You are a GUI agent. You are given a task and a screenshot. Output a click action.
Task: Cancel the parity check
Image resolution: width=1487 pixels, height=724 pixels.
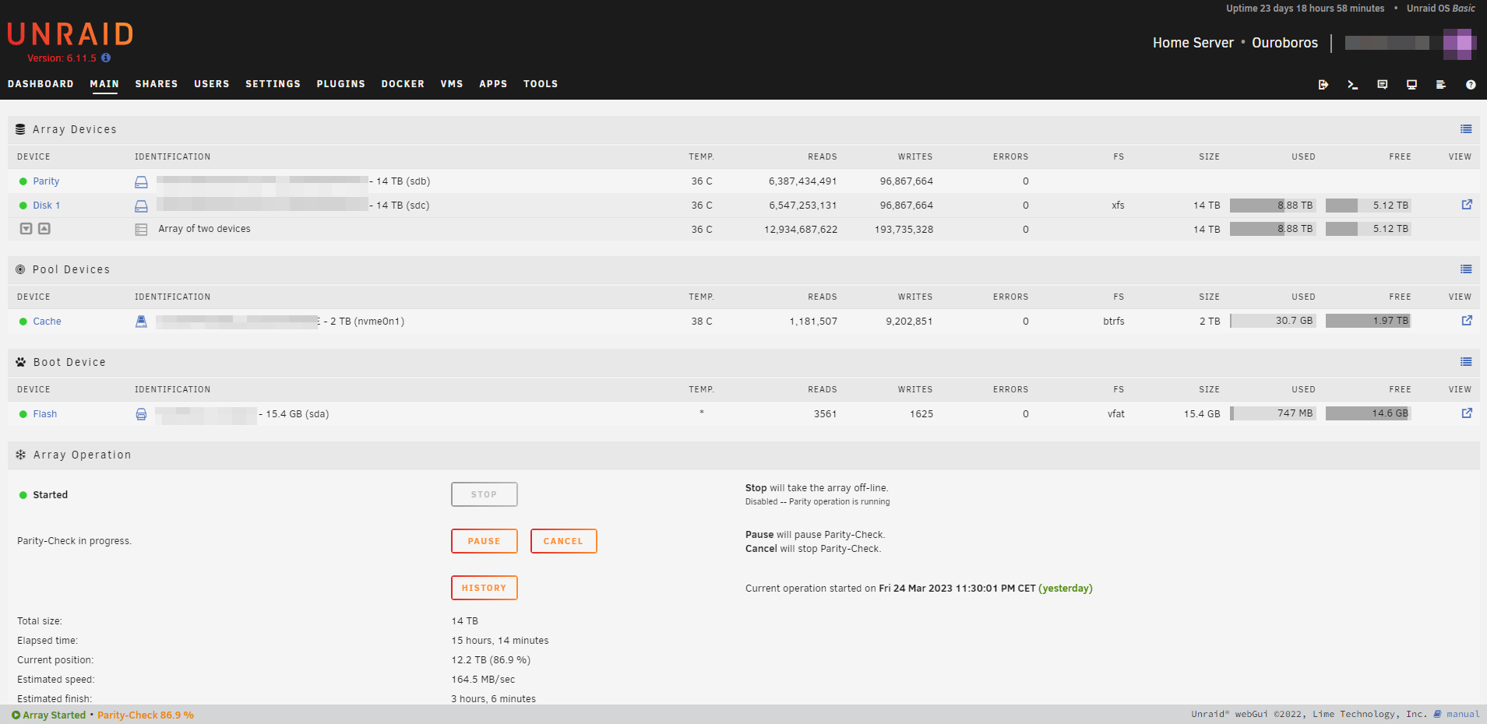(x=563, y=541)
